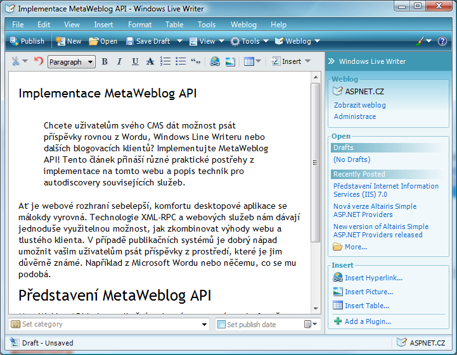Toggle italic formatting
This screenshot has width=457, height=355.
tap(119, 61)
